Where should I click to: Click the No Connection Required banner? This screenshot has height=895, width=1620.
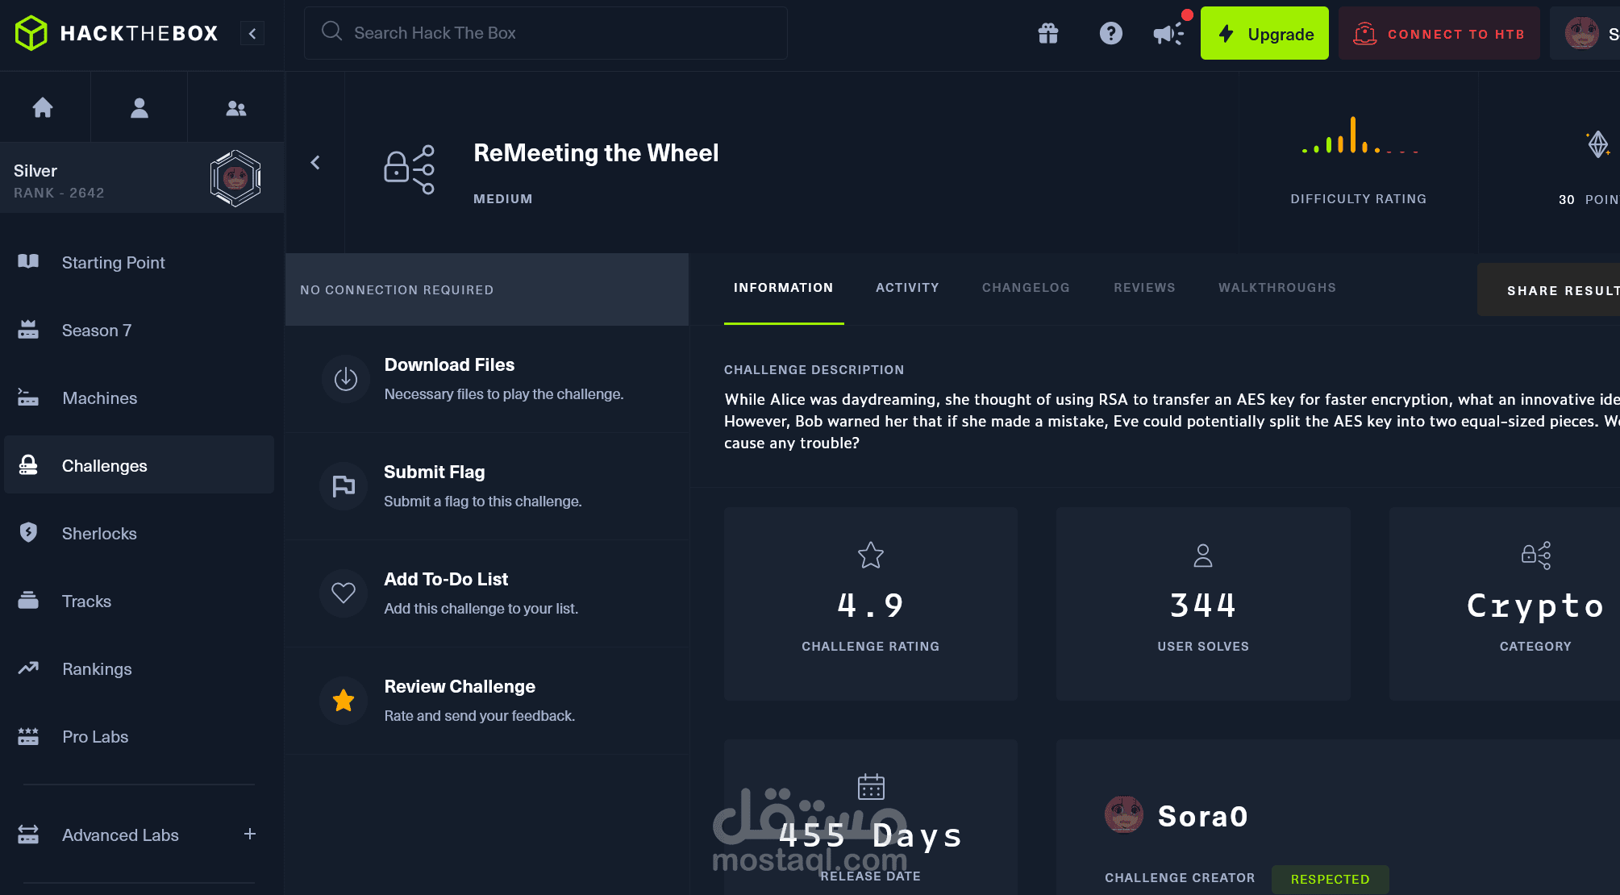[487, 289]
